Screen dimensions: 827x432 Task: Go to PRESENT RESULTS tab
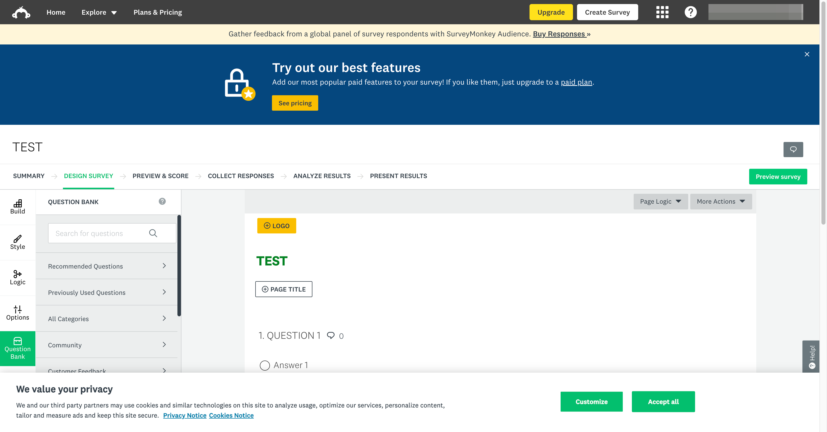coord(398,176)
